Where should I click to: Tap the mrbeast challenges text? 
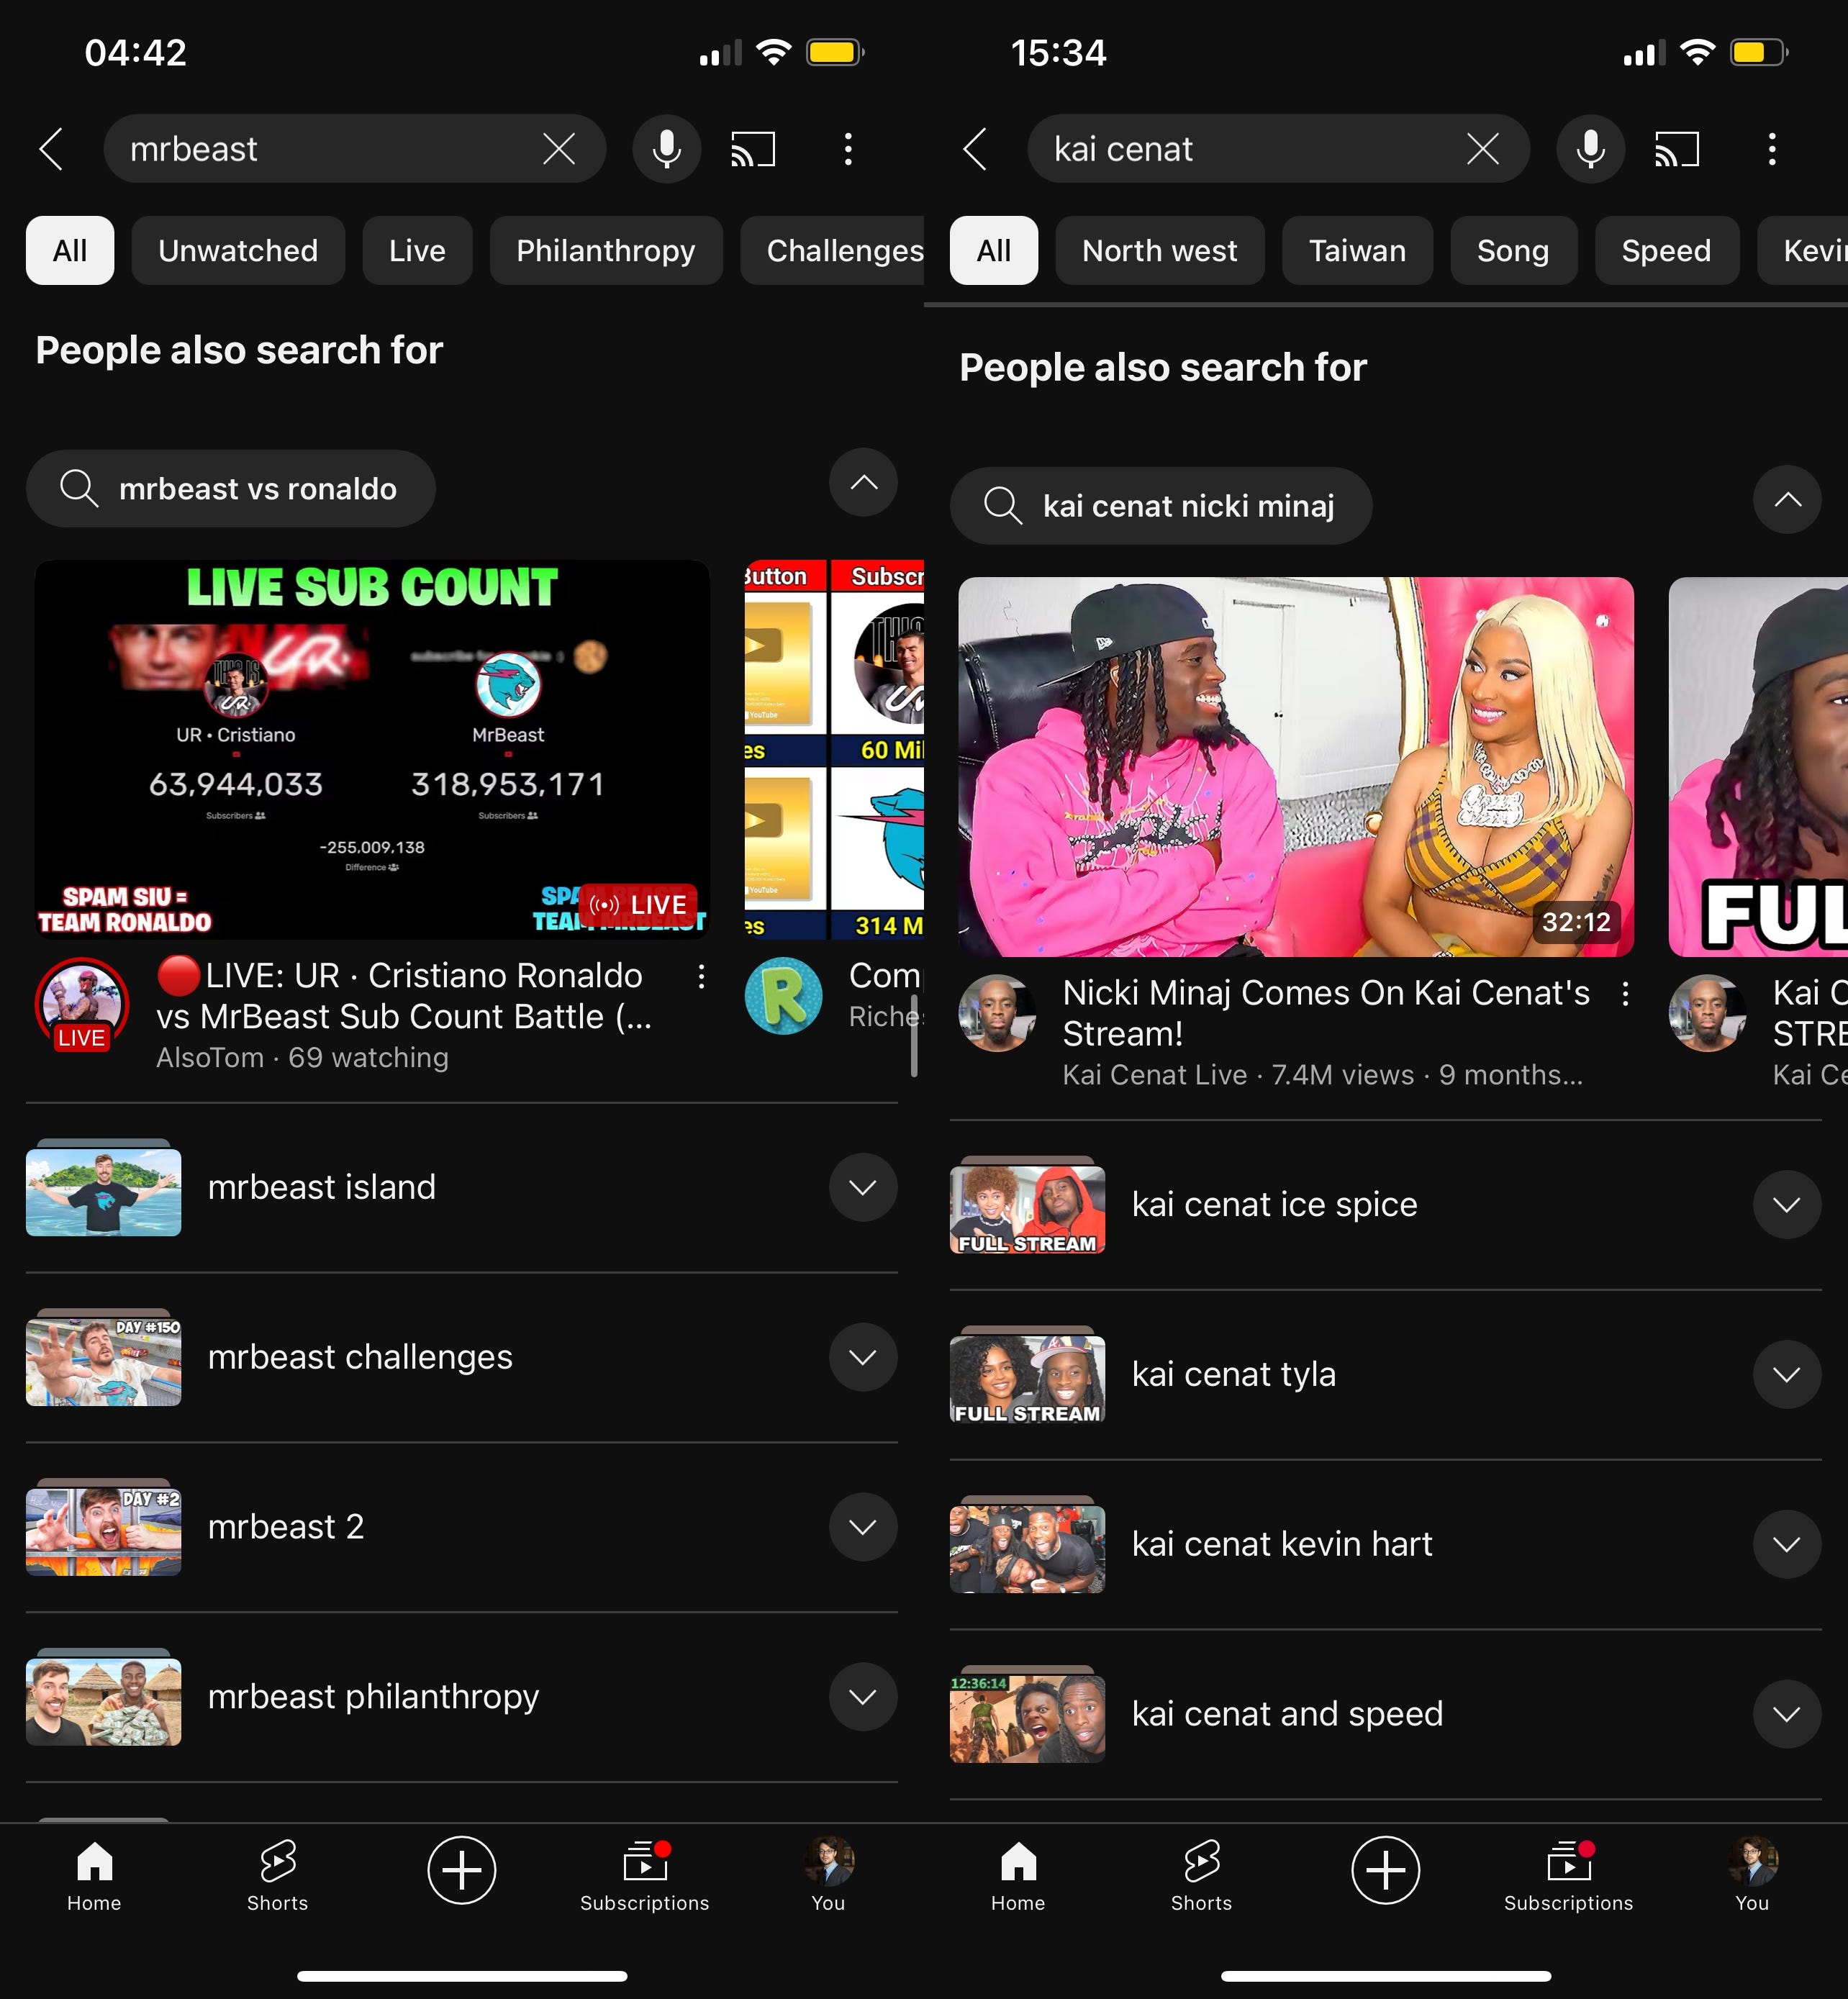[360, 1357]
